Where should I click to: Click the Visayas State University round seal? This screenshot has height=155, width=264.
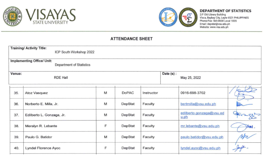pyautogui.click(x=13, y=16)
